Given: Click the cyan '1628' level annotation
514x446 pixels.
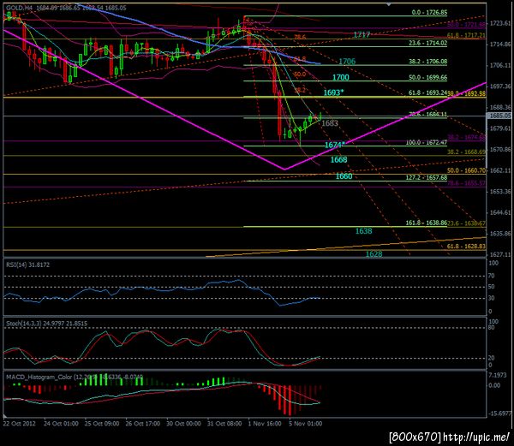Looking at the screenshot, I should tap(374, 253).
